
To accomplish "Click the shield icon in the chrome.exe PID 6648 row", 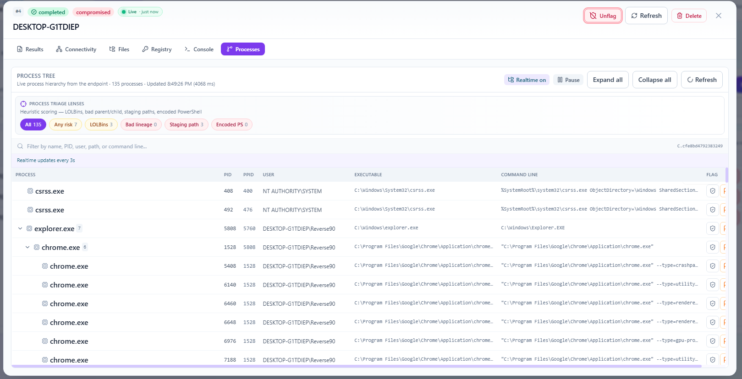I will pos(712,322).
